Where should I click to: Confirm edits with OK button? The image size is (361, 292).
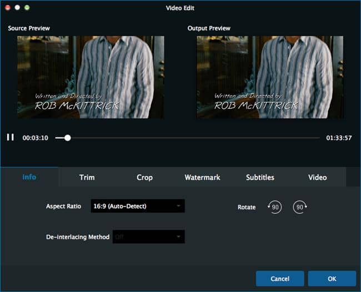332,279
